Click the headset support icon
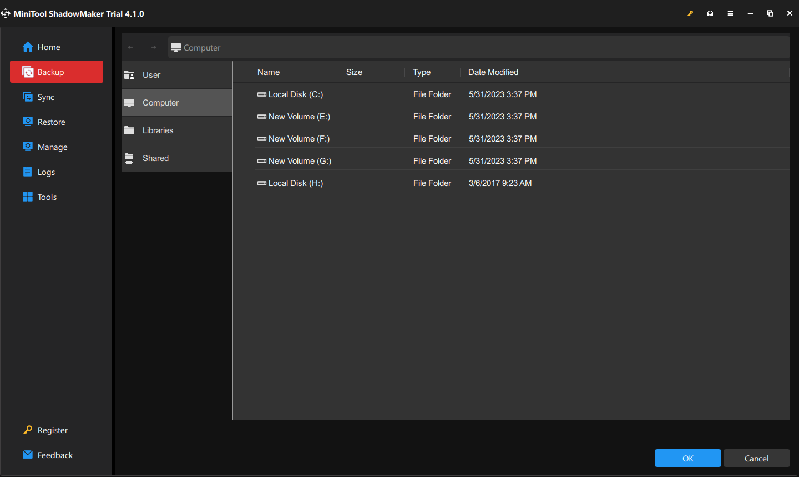The image size is (799, 477). [x=710, y=13]
